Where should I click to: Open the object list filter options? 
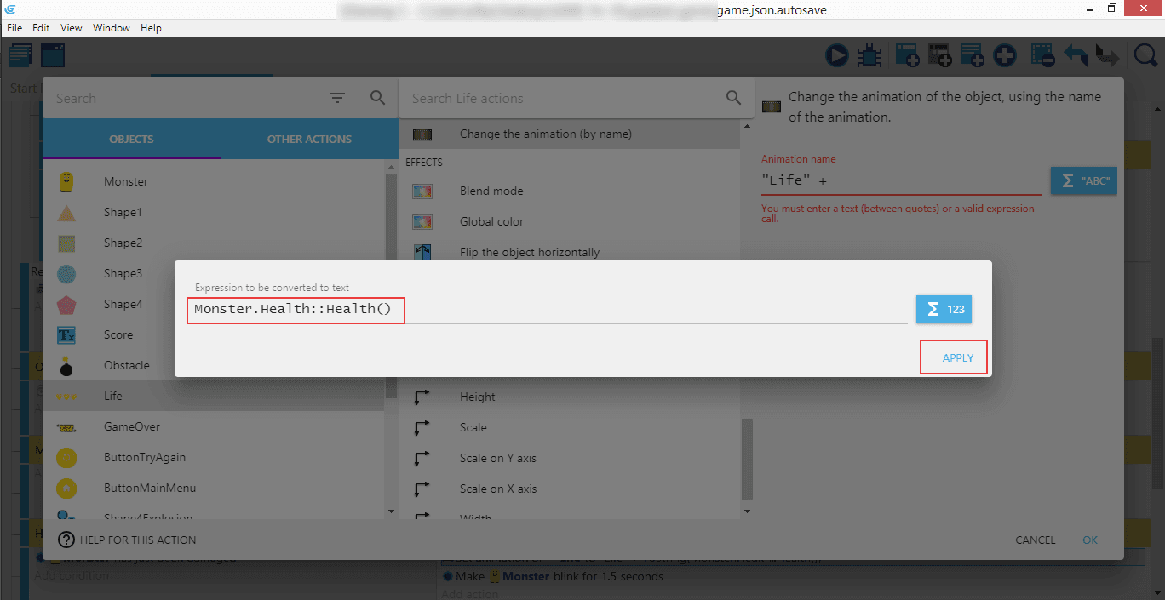pyautogui.click(x=337, y=99)
